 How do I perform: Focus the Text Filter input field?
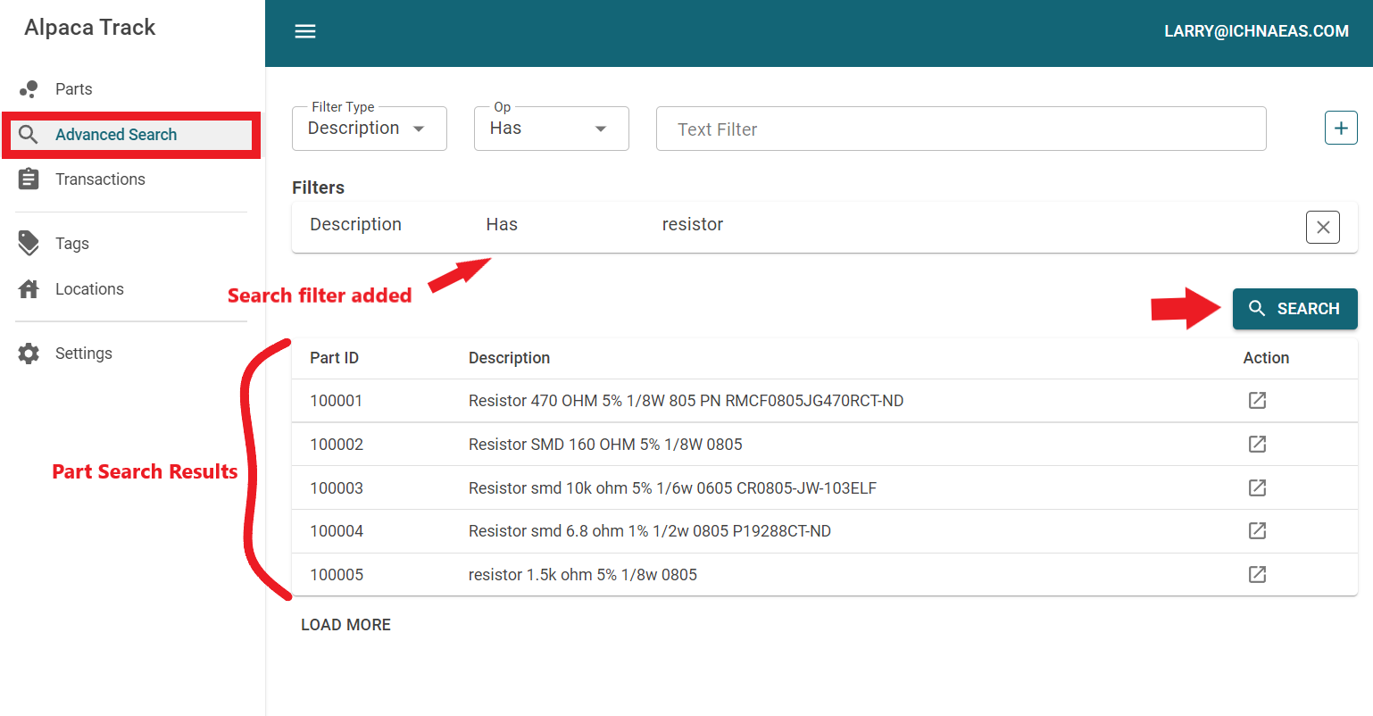(961, 129)
